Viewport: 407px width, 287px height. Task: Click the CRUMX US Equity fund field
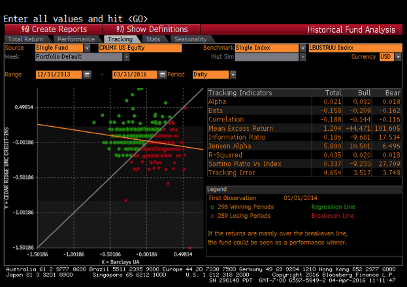[x=139, y=48]
